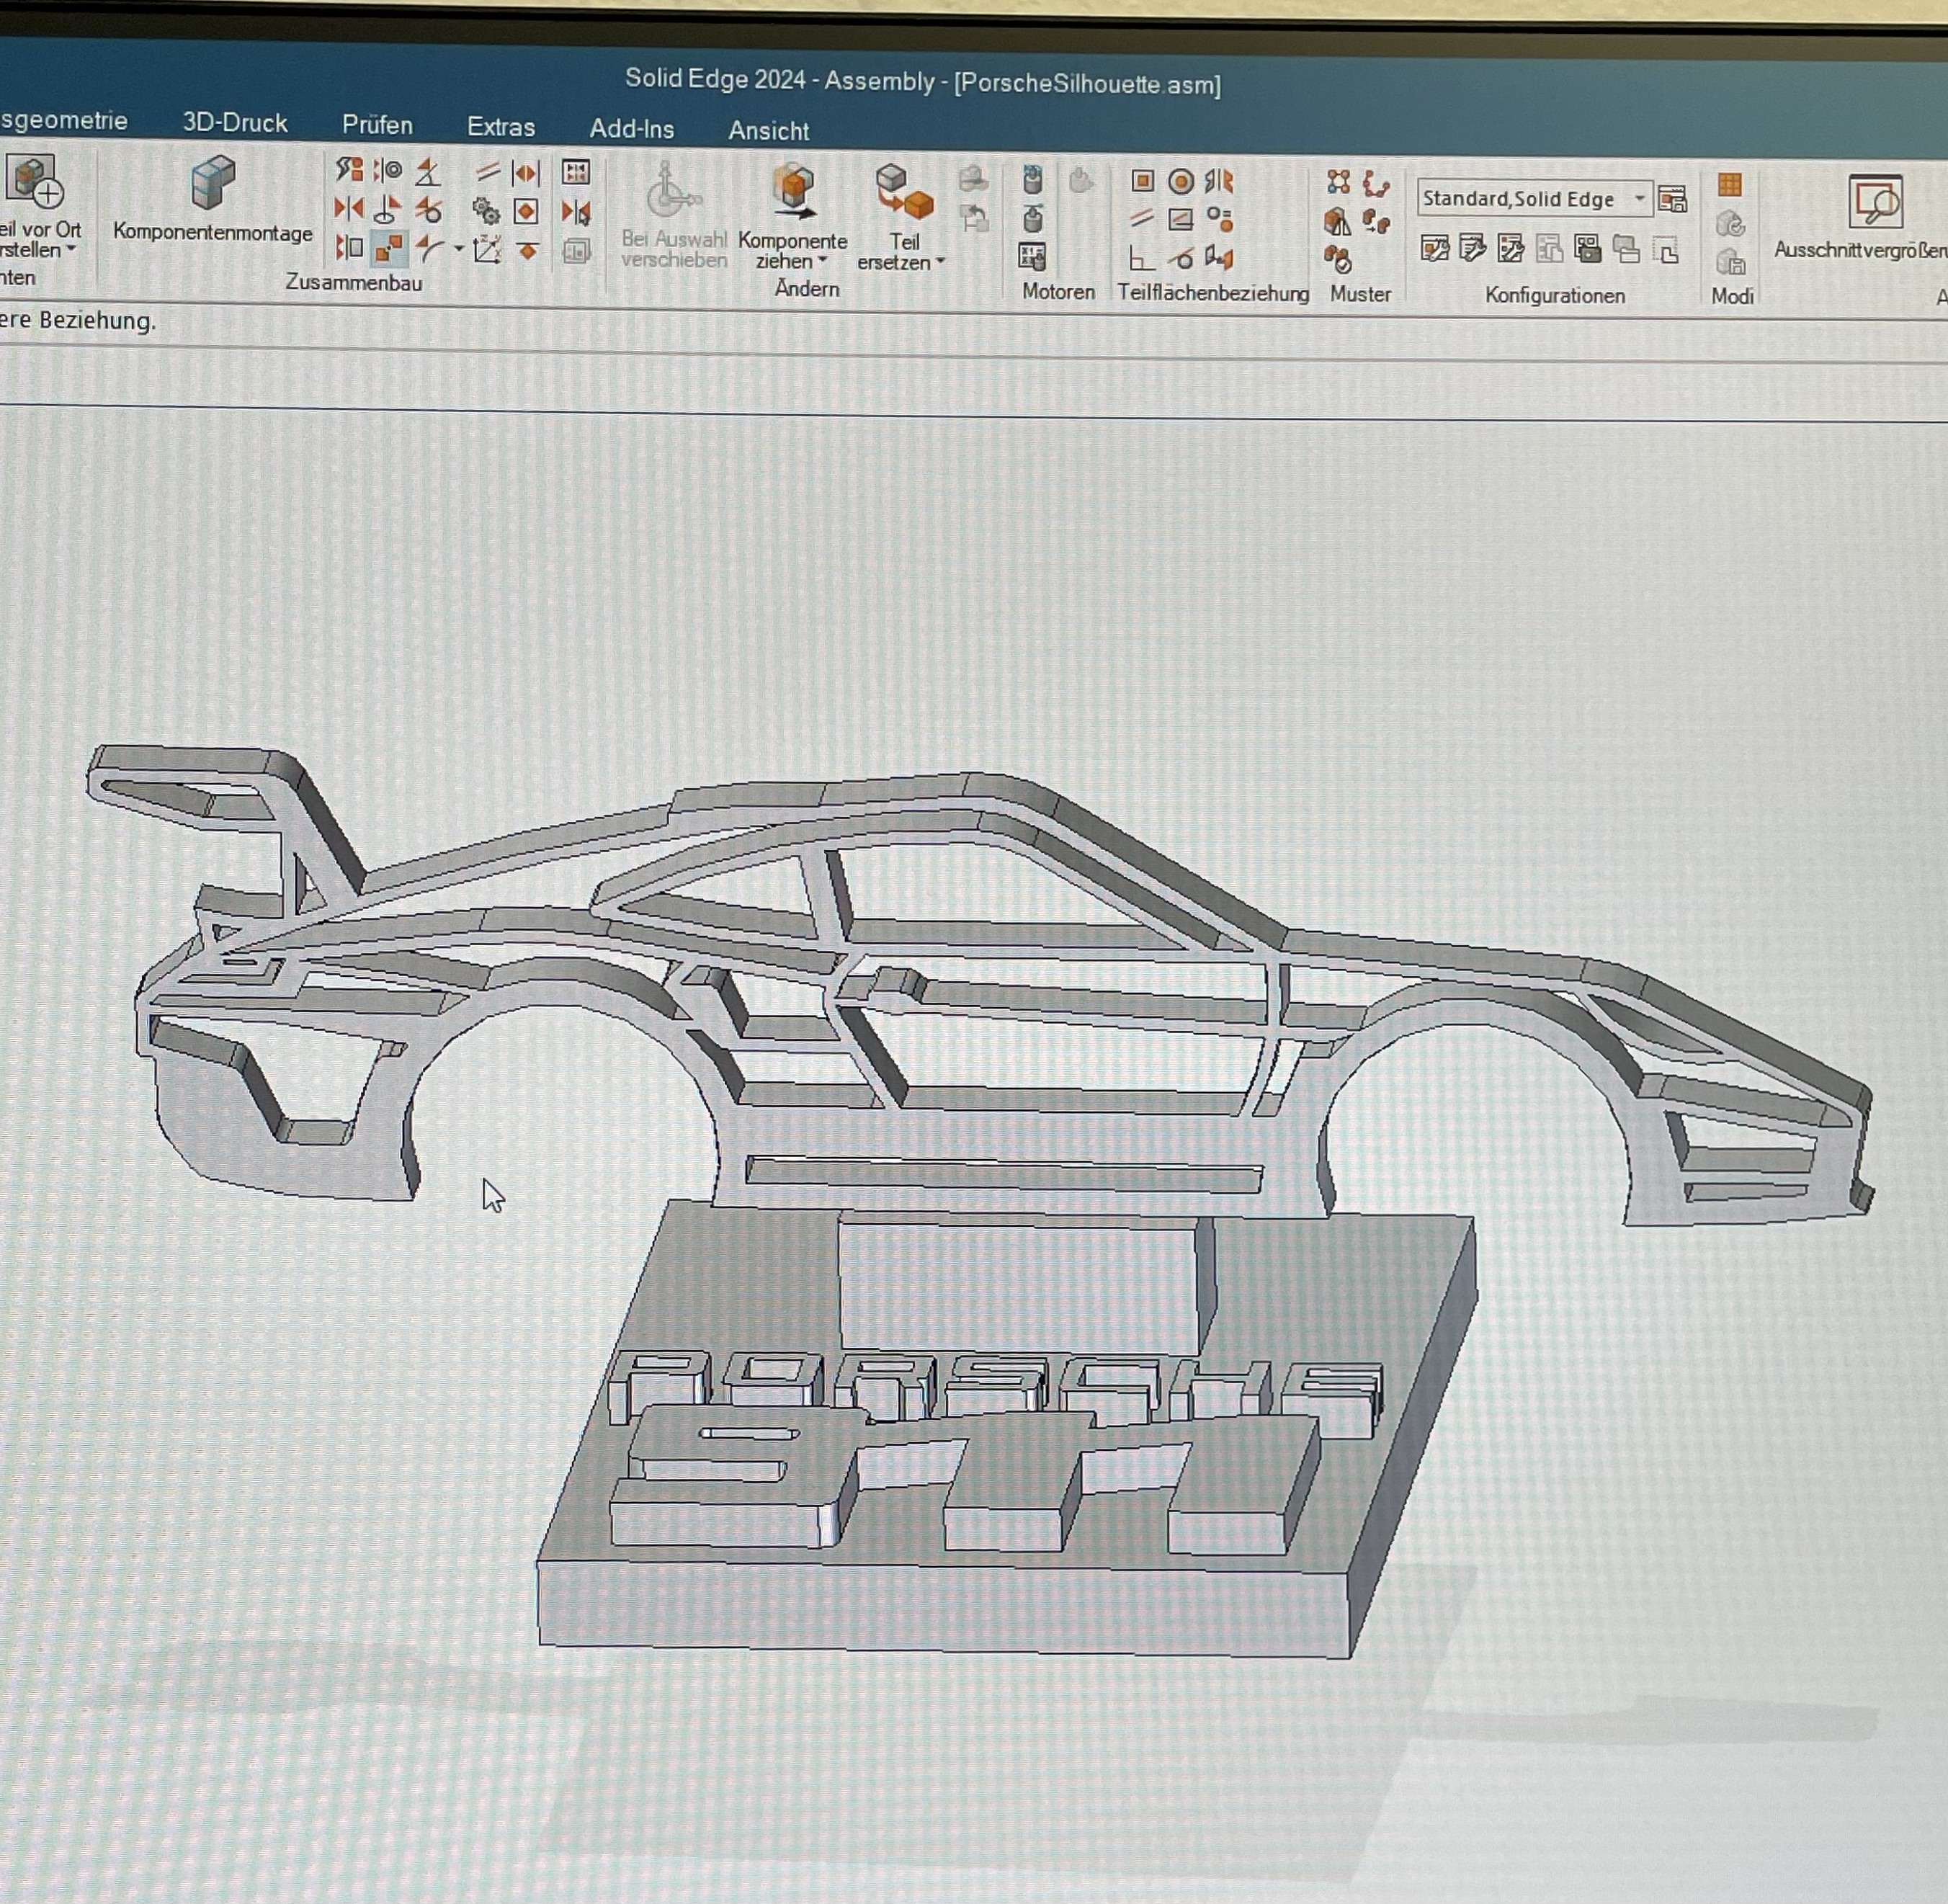Expand the Komponente ziehen dropdown
The height and width of the screenshot is (1904, 1948).
point(822,261)
